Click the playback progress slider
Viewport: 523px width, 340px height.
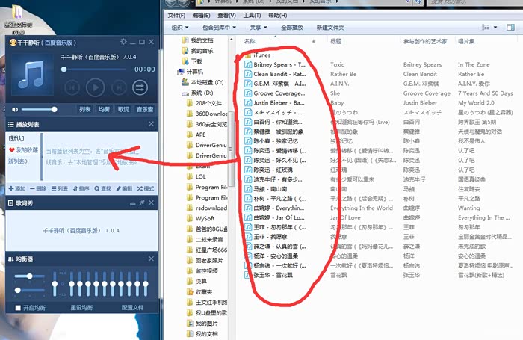click(93, 69)
